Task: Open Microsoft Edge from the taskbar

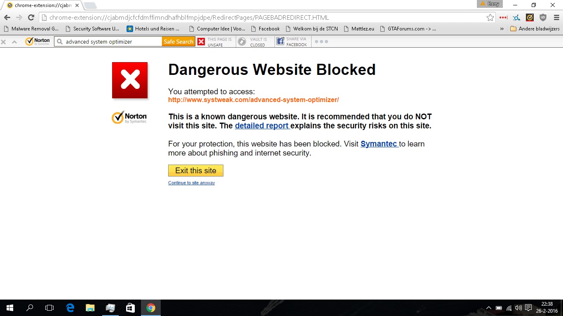Action: 70,308
